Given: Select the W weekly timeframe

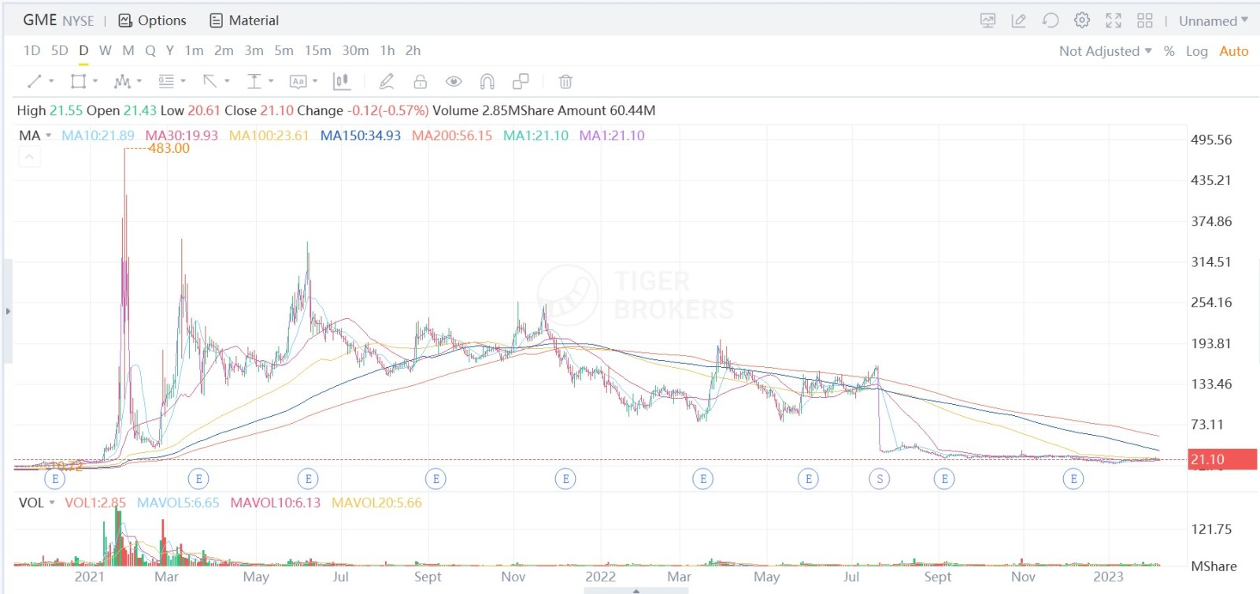Looking at the screenshot, I should (x=106, y=50).
